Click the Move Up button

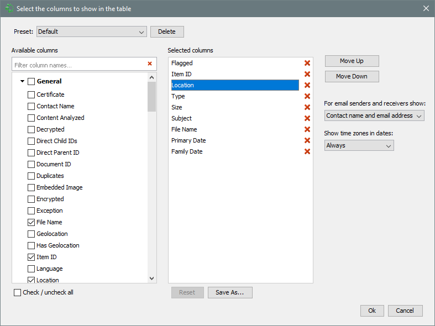tap(352, 61)
